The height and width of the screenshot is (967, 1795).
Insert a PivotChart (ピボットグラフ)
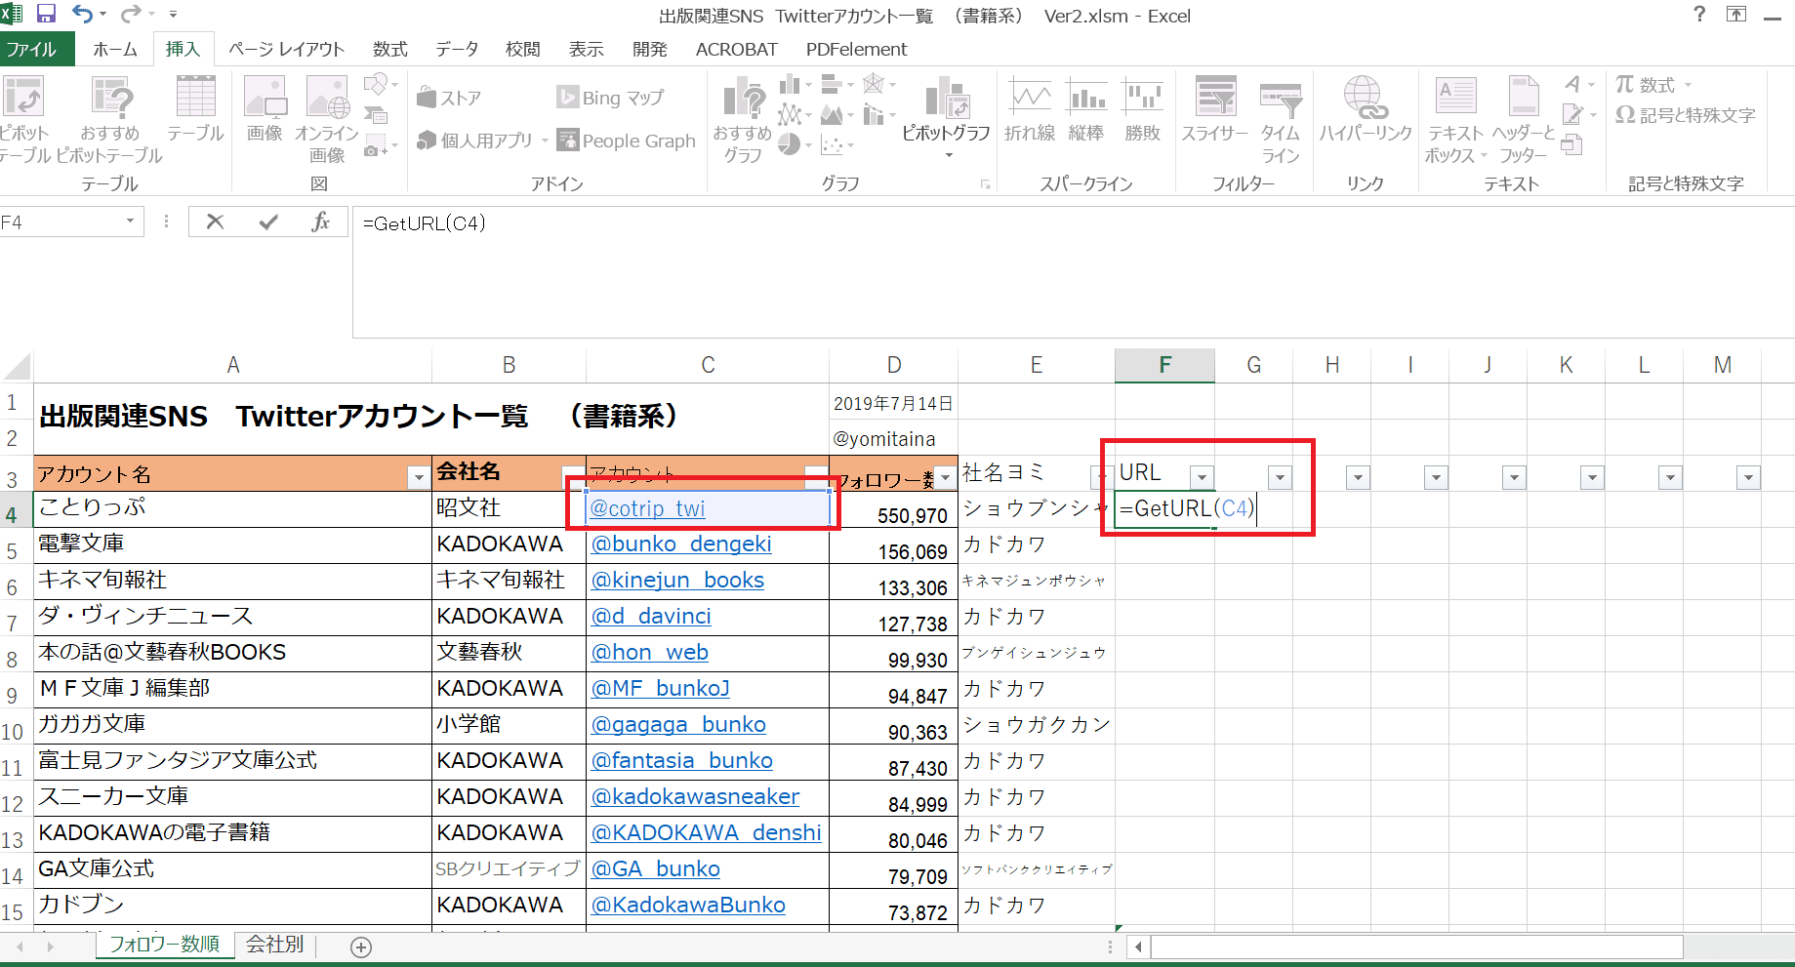click(x=945, y=109)
